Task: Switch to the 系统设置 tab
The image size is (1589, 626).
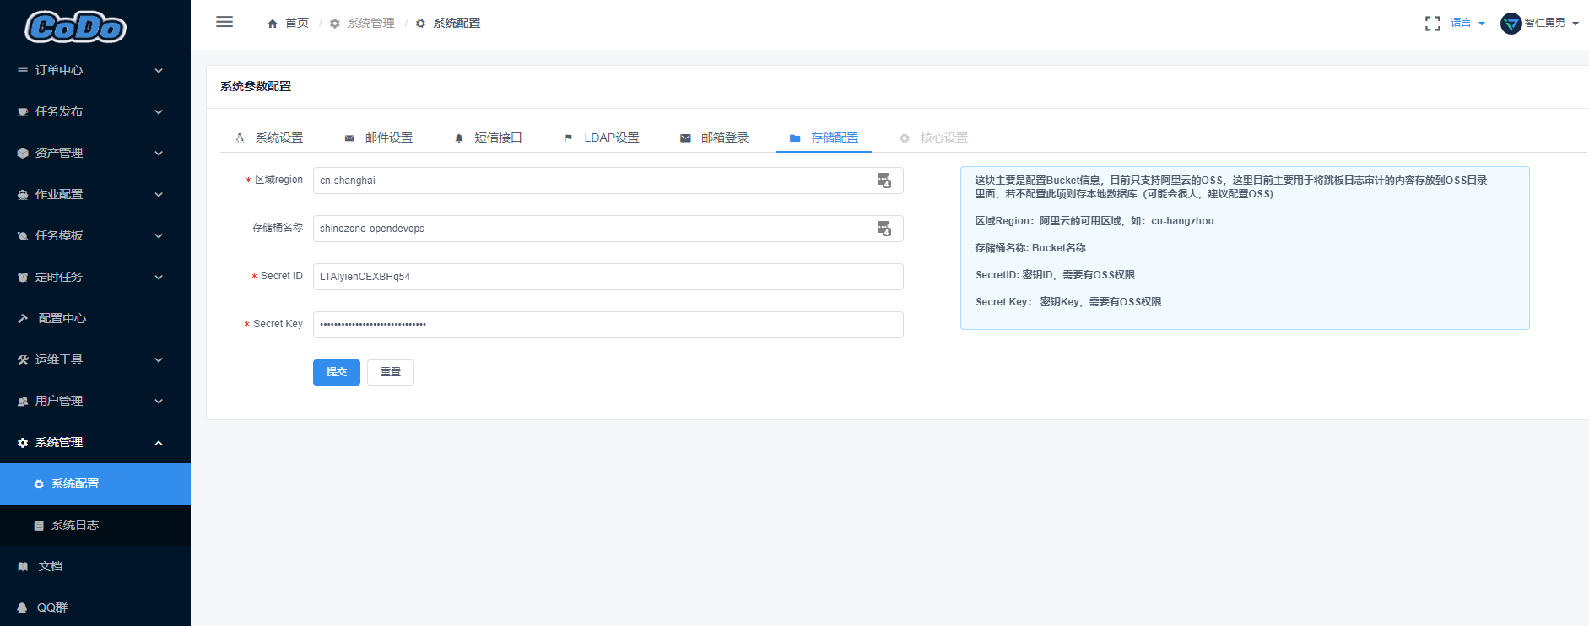Action: coord(269,138)
